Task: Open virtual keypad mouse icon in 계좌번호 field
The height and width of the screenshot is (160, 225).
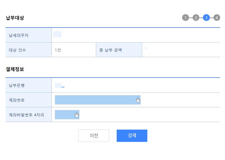Action: point(138,100)
